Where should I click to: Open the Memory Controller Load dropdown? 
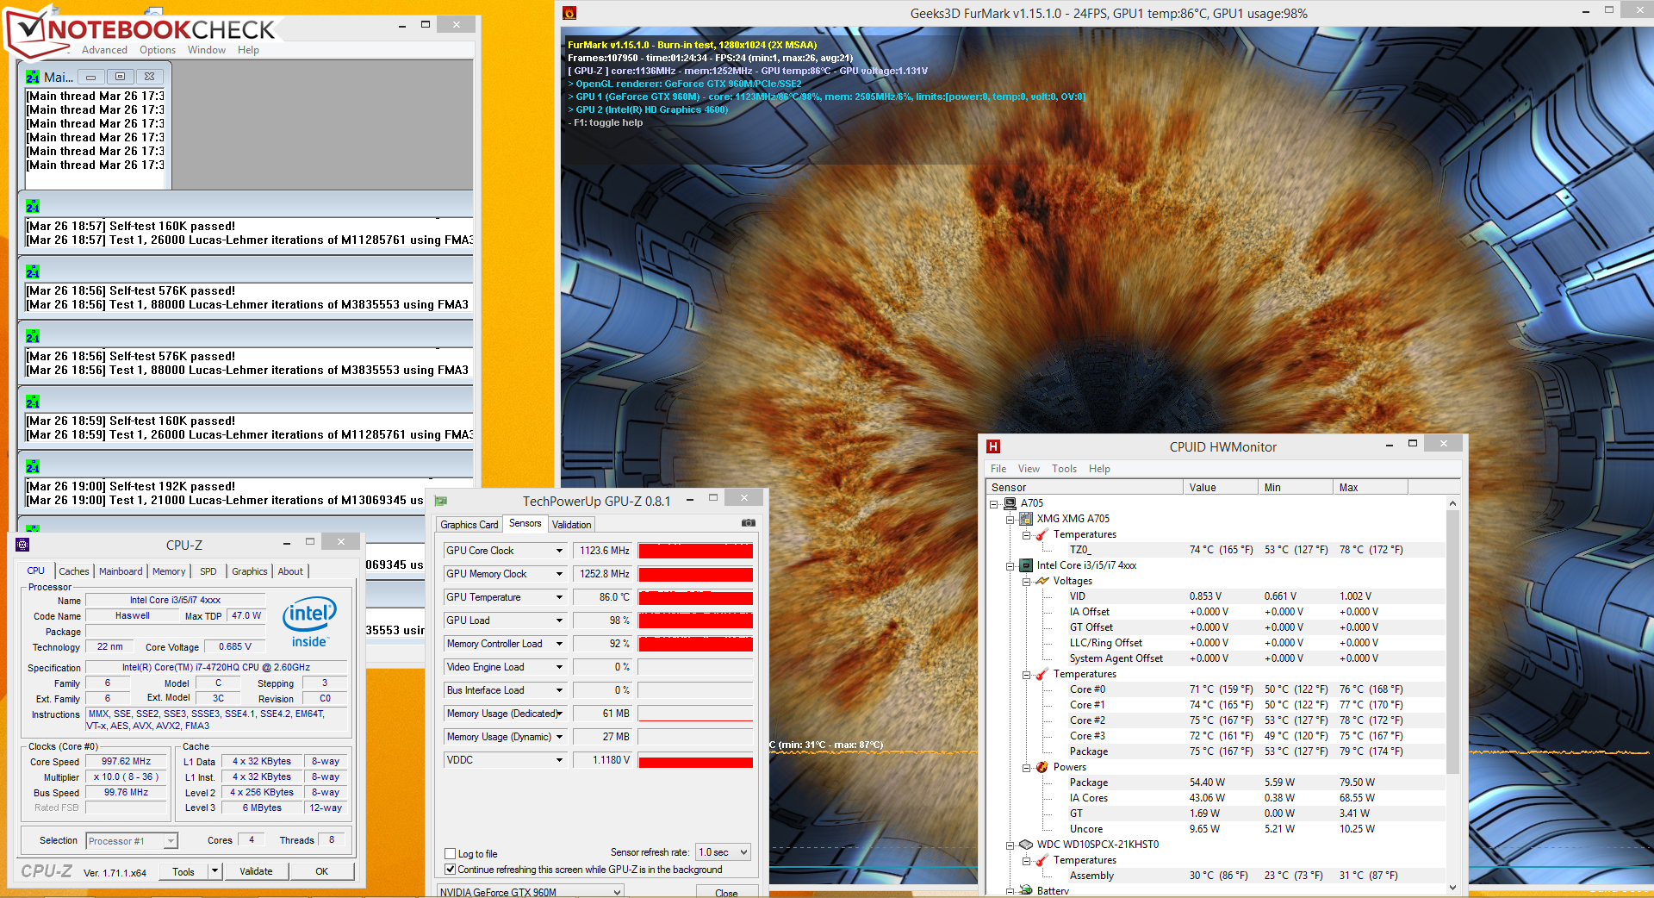coord(559,644)
